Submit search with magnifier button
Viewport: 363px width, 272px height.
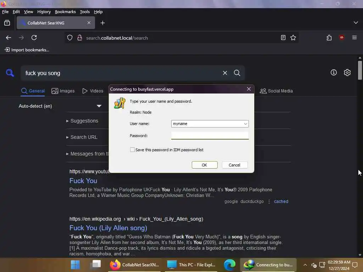237,73
